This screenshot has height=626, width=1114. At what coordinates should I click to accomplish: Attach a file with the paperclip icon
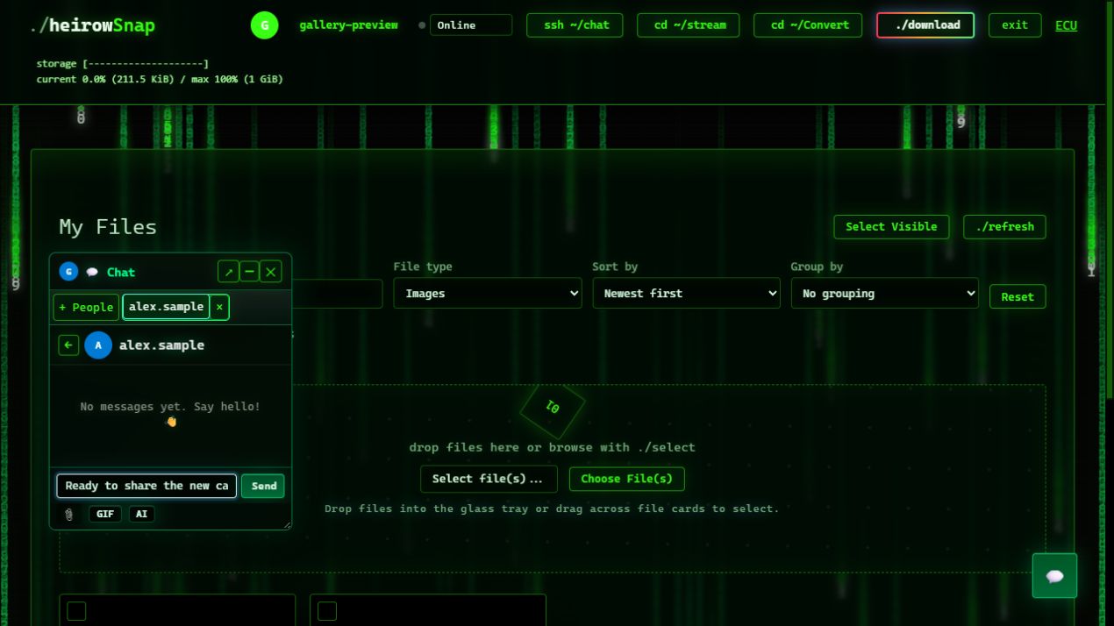click(68, 515)
